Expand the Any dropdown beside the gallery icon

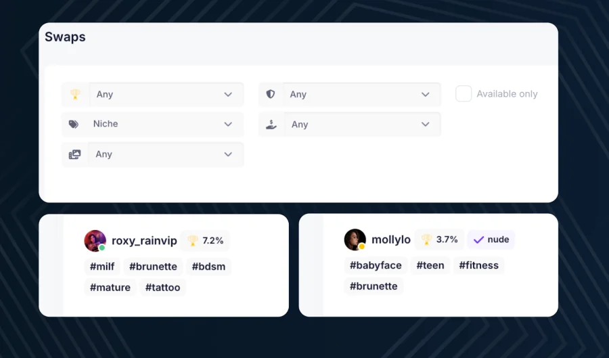[166, 154]
